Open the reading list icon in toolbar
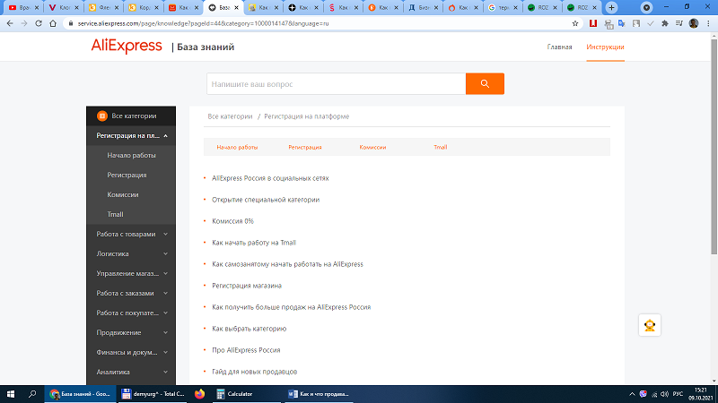The image size is (718, 403). 679,23
